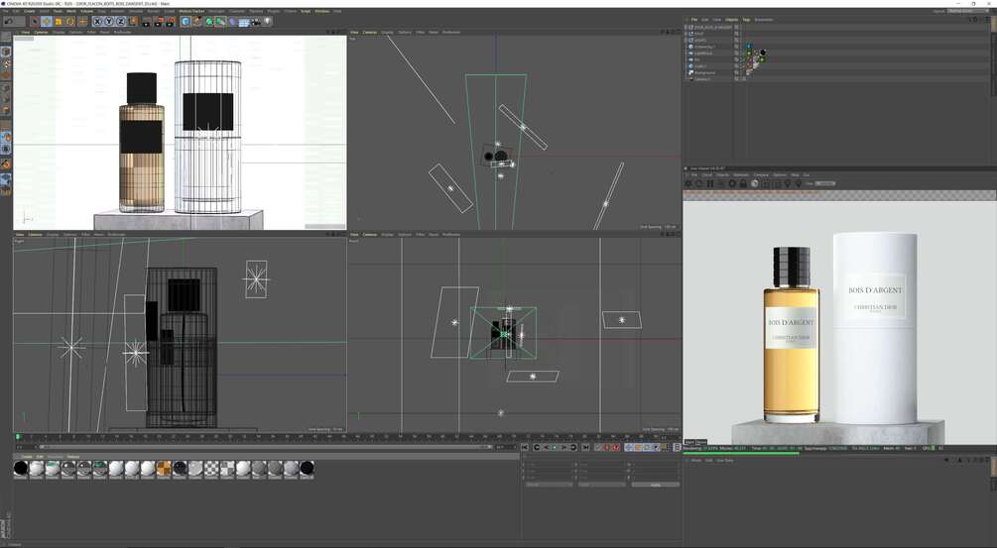Screen dimensions: 997x548
Task: Select the Live Selection arrow tool
Action: click(x=35, y=21)
